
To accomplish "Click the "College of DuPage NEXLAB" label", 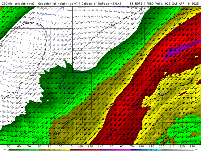I will [102, 4].
